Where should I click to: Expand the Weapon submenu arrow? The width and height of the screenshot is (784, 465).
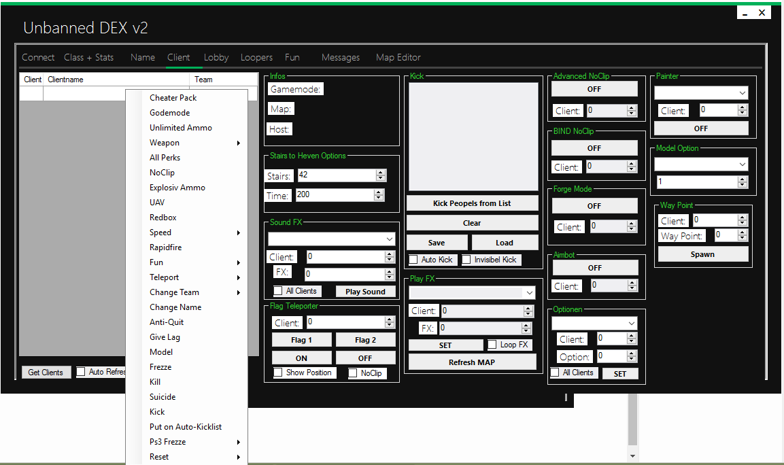[x=238, y=143]
